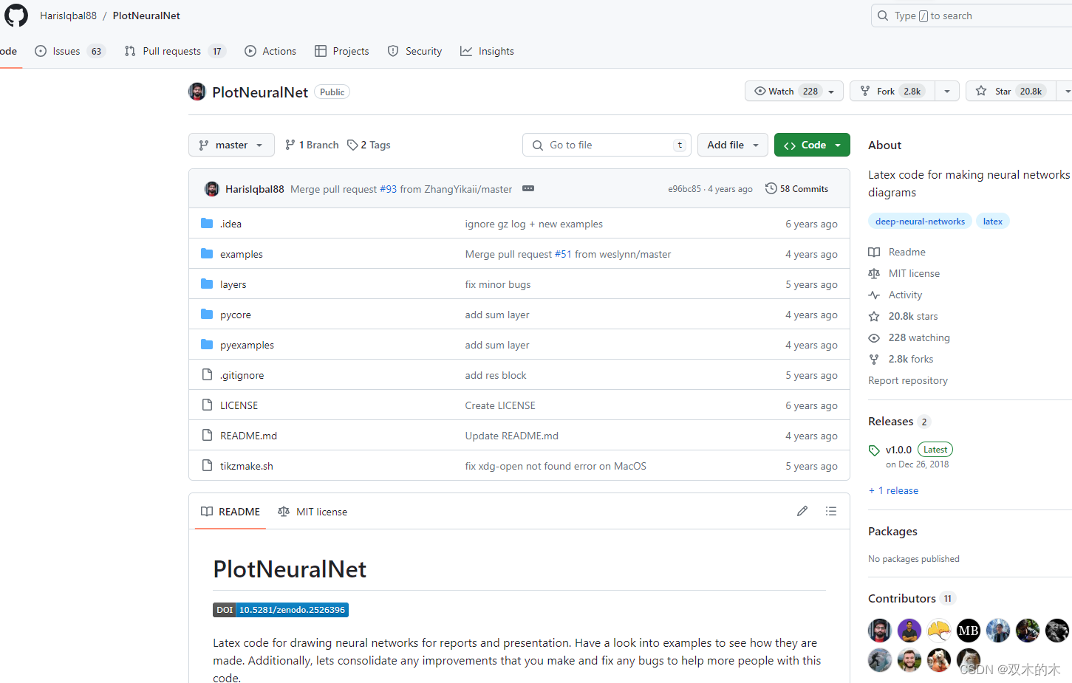Expand the Add file dropdown
The width and height of the screenshot is (1072, 683).
(x=733, y=145)
